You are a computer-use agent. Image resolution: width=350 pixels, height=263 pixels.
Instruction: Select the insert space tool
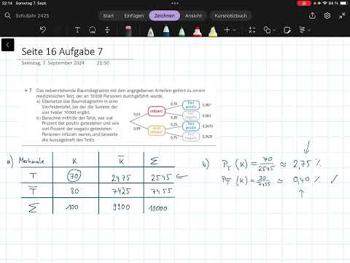(x=107, y=30)
